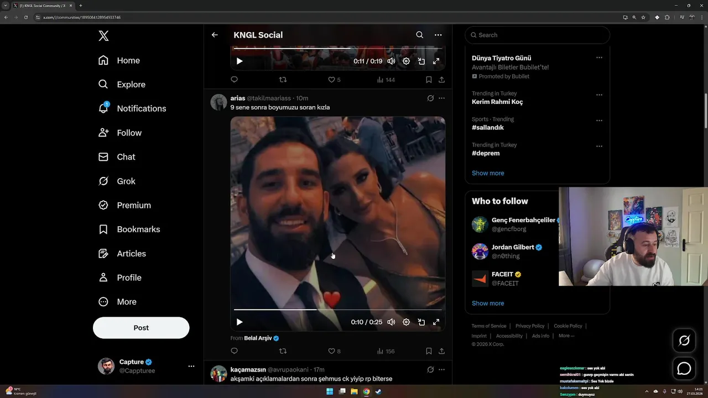Viewport: 708px width, 398px height.
Task: Click the Post button
Action: click(141, 328)
